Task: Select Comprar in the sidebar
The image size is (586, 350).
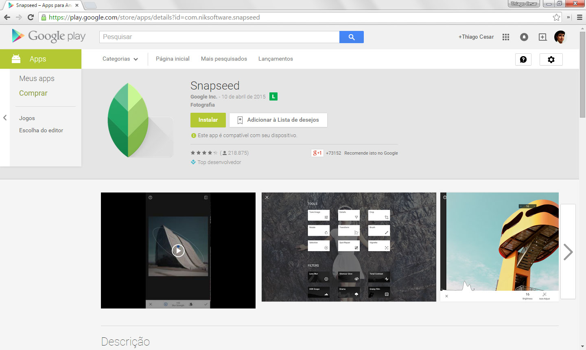Action: (33, 93)
